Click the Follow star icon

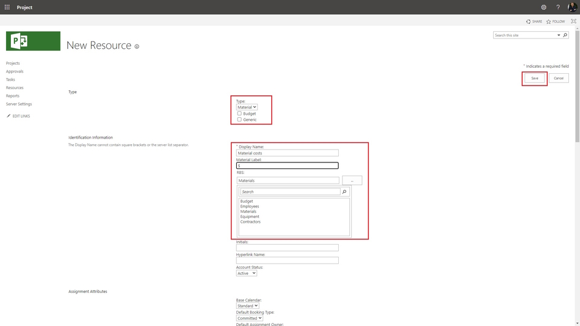coord(549,21)
